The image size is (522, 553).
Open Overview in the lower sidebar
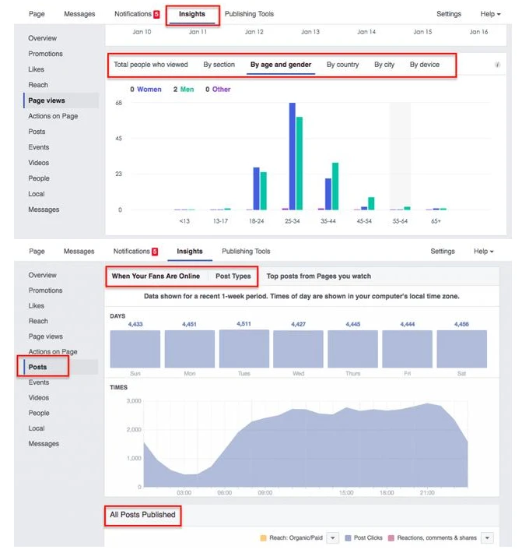pos(42,275)
